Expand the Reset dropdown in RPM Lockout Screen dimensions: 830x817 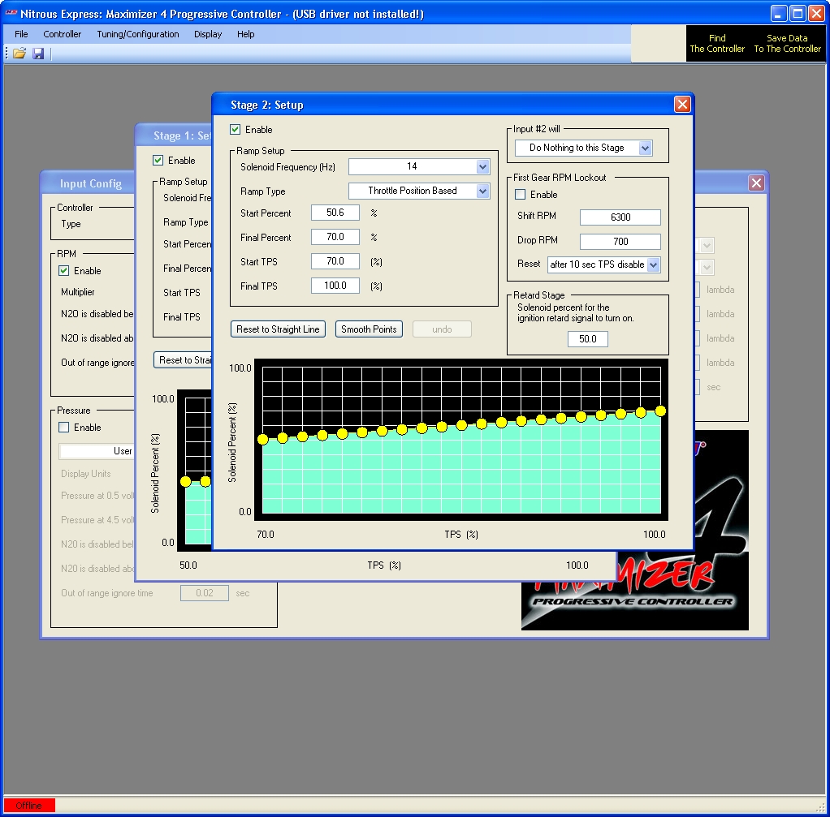pyautogui.click(x=653, y=264)
